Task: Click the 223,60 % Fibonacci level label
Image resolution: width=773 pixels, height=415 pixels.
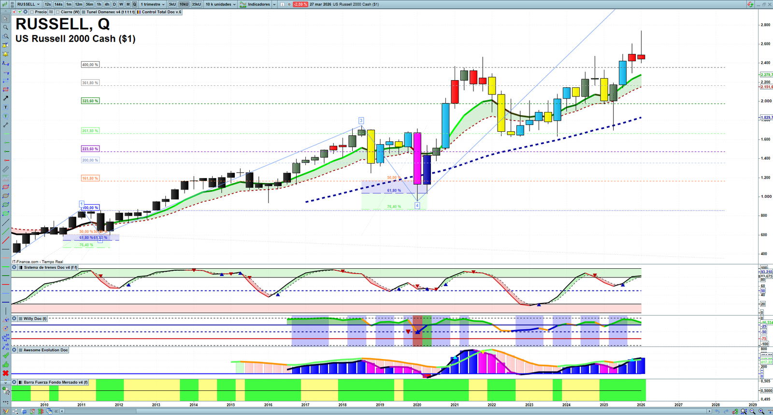Action: coord(90,149)
